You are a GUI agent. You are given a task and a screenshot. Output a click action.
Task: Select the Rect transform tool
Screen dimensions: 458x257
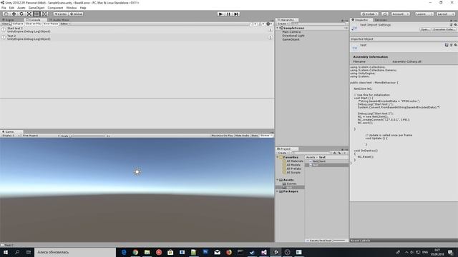36,14
